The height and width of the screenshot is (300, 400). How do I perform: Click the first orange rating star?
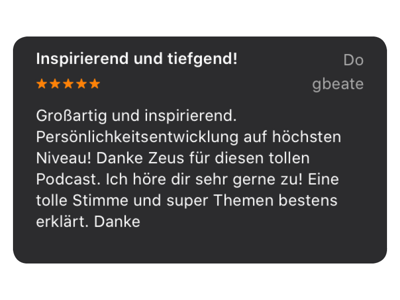(x=41, y=83)
